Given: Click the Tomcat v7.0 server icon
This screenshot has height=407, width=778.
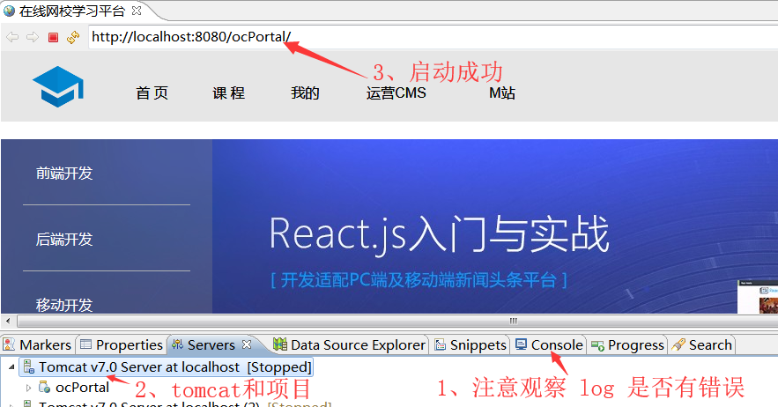Looking at the screenshot, I should 29,366.
